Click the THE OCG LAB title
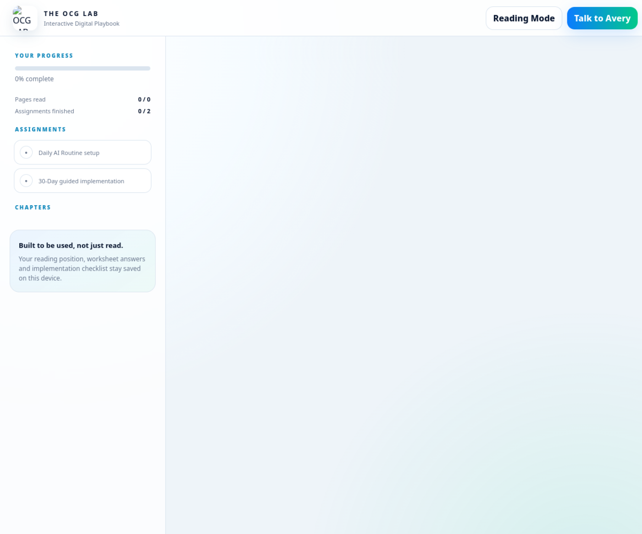Screen dimensions: 642x534 pyautogui.click(x=71, y=14)
